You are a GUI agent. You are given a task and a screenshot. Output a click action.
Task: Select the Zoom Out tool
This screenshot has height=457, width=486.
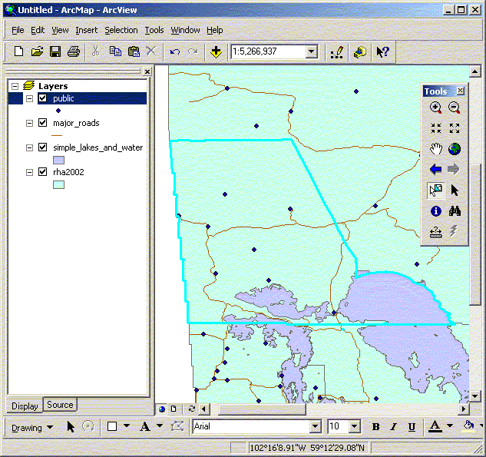pos(454,108)
